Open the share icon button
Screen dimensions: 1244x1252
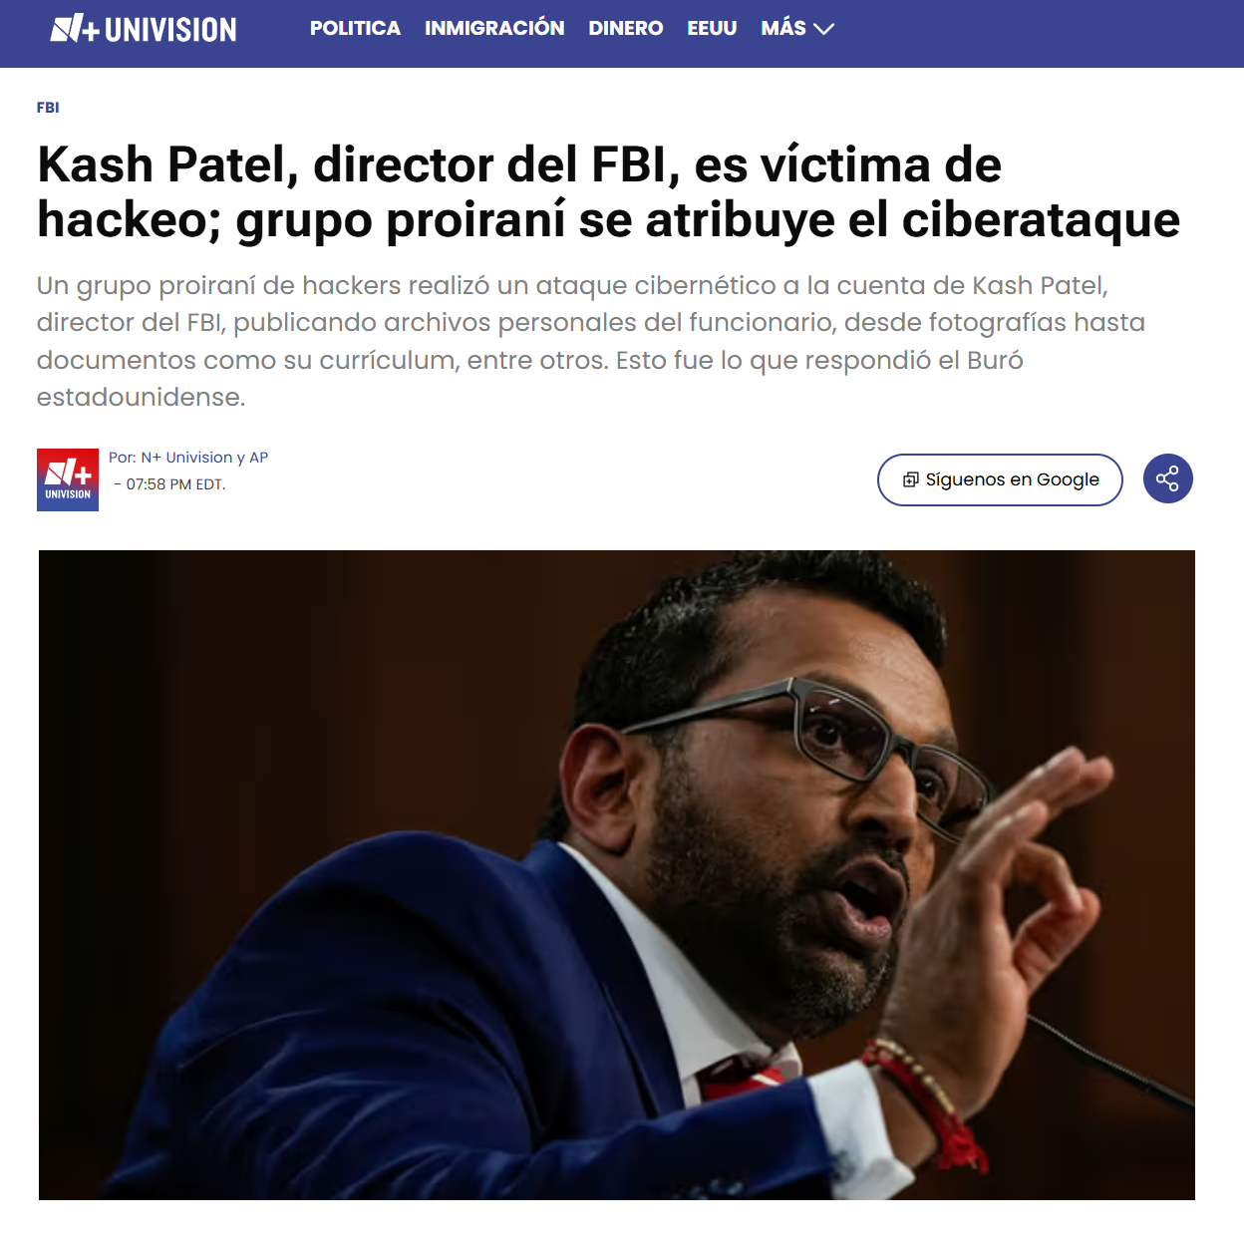tap(1167, 478)
